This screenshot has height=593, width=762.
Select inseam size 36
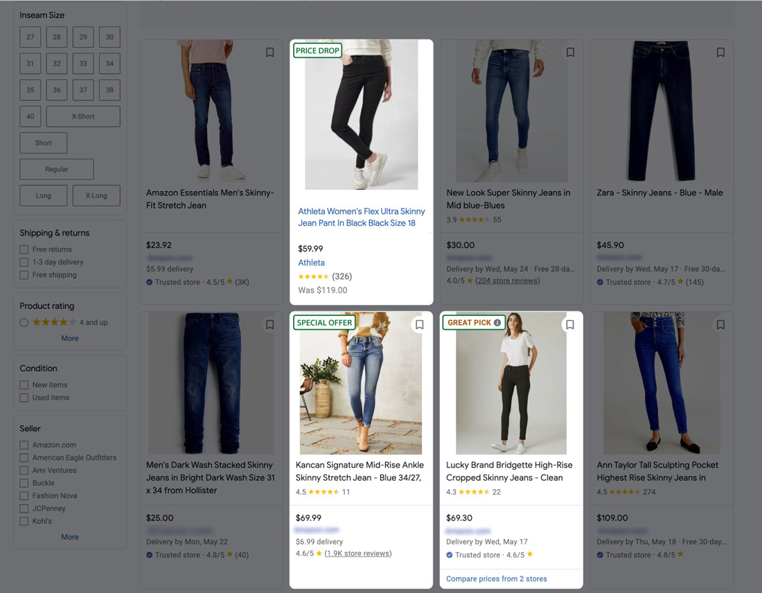point(57,90)
